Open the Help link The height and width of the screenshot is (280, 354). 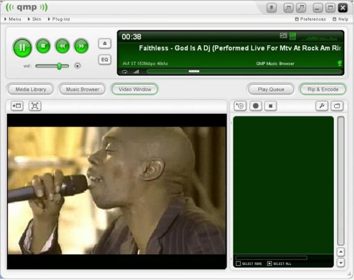[340, 19]
